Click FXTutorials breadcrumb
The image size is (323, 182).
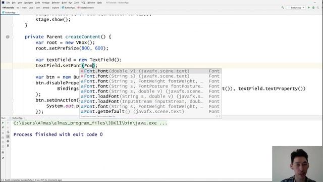tap(8, 8)
